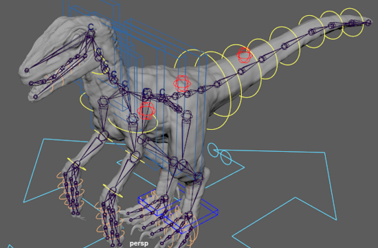The width and height of the screenshot is (378, 248).
Task: Click the persp camera label
Action: 139,243
